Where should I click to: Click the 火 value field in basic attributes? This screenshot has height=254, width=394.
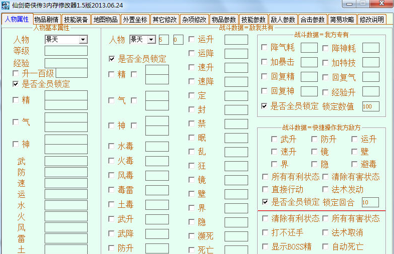(x=66, y=216)
